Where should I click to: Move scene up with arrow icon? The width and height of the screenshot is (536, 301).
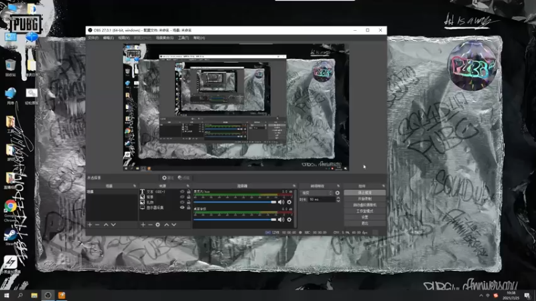coord(106,225)
